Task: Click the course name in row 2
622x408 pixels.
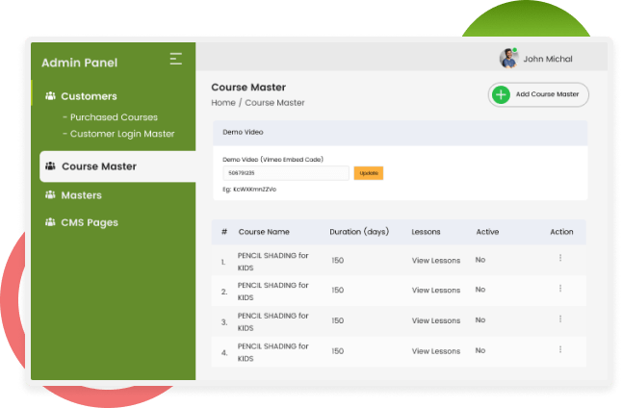Action: (x=272, y=292)
